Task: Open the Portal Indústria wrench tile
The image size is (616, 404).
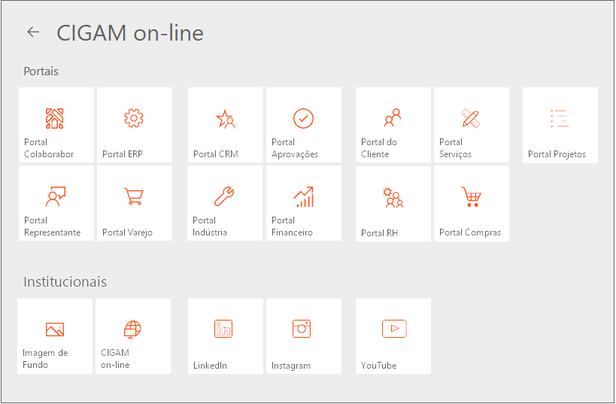Action: pos(226,204)
